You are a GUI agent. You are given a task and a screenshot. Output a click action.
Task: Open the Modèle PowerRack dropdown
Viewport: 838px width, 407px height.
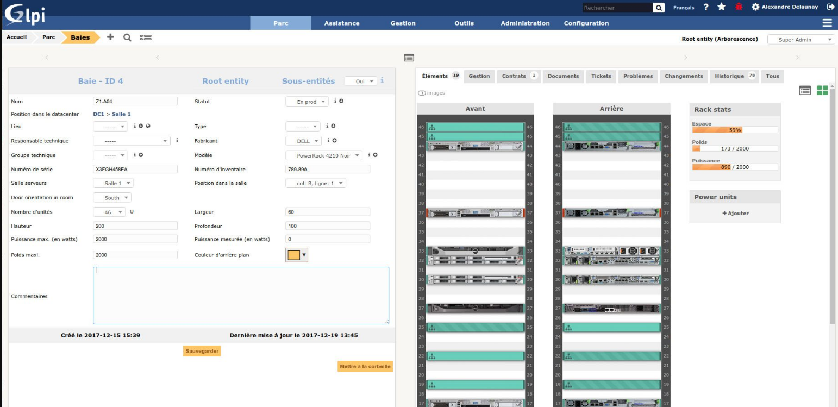[323, 155]
